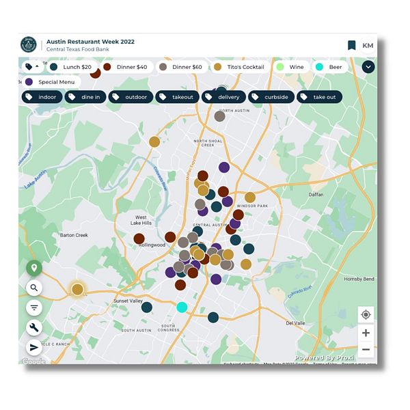The width and height of the screenshot is (410, 410).
Task: Filter by the takeout tag
Action: [177, 97]
